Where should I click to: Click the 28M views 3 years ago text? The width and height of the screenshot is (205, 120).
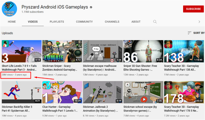point(14,75)
